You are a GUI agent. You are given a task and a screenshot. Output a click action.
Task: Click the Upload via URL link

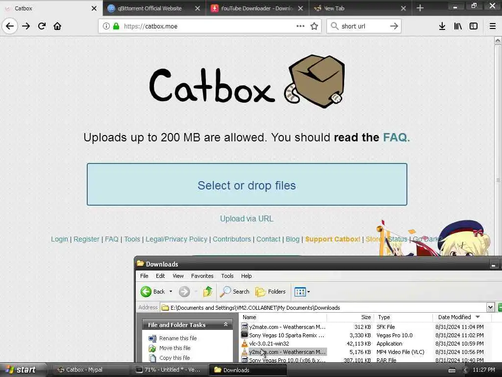(x=247, y=218)
